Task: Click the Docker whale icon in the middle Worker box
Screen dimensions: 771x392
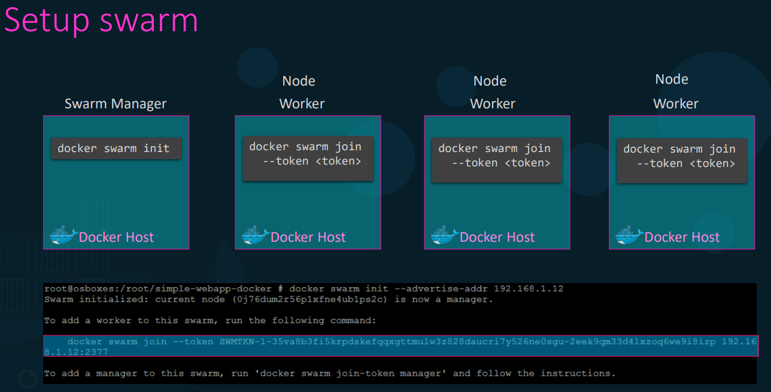Action: [445, 236]
